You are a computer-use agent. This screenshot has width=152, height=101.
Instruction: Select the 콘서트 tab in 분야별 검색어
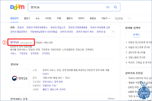click(x=136, y=35)
